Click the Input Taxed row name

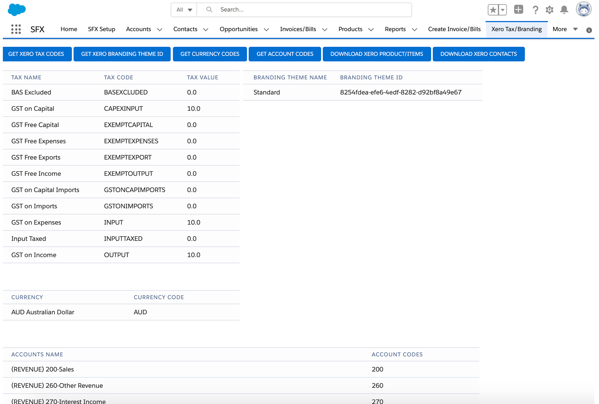(29, 239)
